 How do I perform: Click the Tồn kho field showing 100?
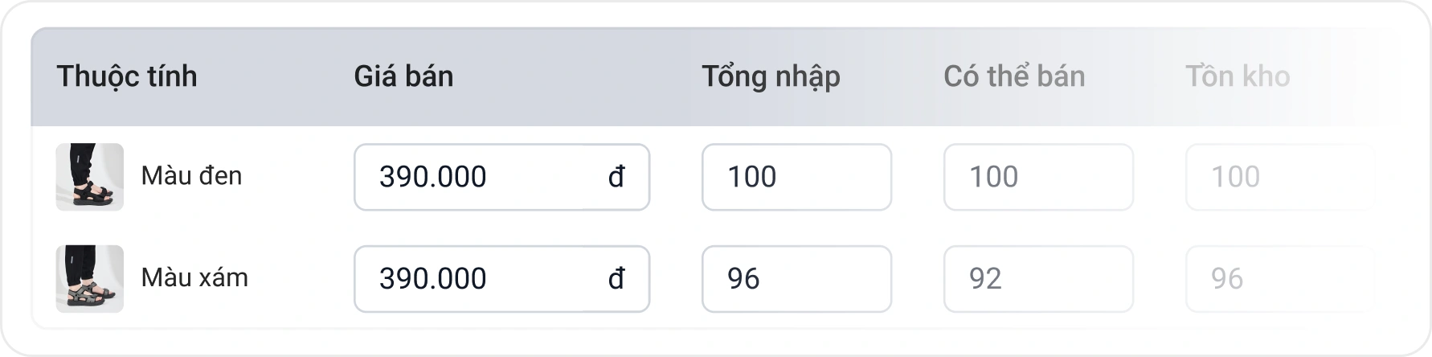tap(1280, 177)
